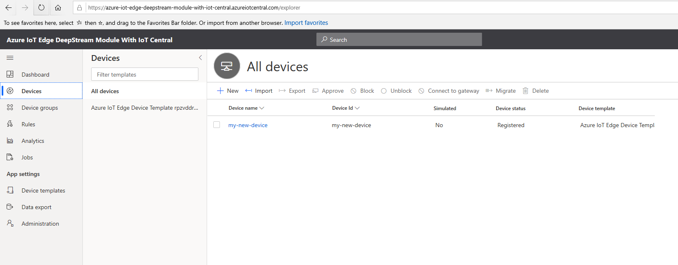The width and height of the screenshot is (678, 265).
Task: Toggle the hamburger navigation menu
Action: 10,58
